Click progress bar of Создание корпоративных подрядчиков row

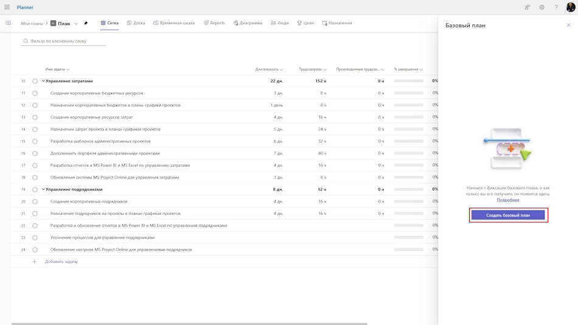coord(408,201)
